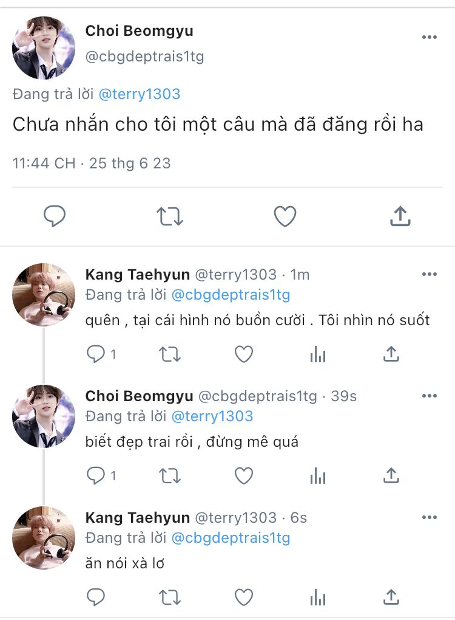Viewport: 455px width, 620px height.
Task: Open more options on main tweet
Action: click(x=430, y=37)
